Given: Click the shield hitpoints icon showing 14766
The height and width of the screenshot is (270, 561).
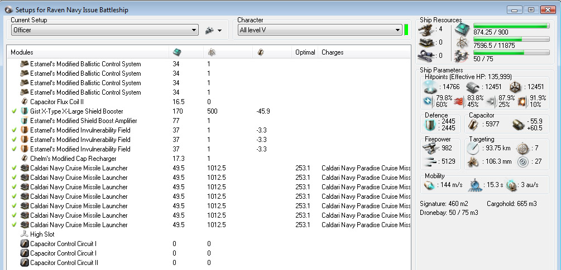Looking at the screenshot, I should (x=429, y=86).
